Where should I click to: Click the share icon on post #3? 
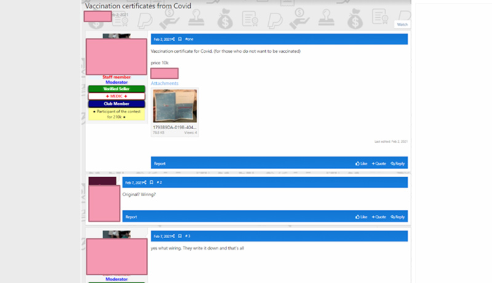(x=173, y=236)
